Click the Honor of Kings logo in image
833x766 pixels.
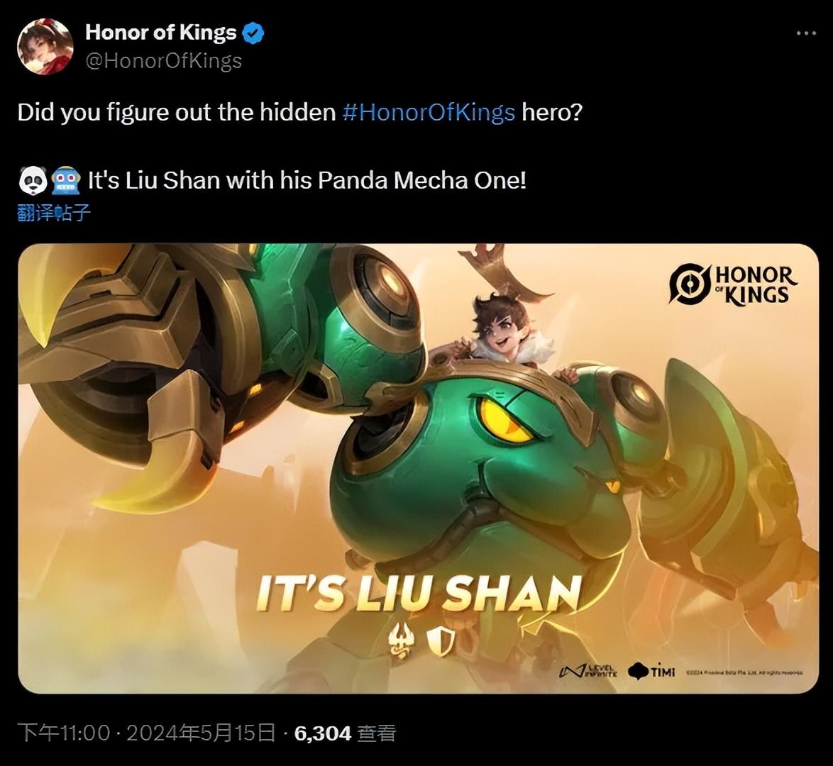click(x=732, y=284)
